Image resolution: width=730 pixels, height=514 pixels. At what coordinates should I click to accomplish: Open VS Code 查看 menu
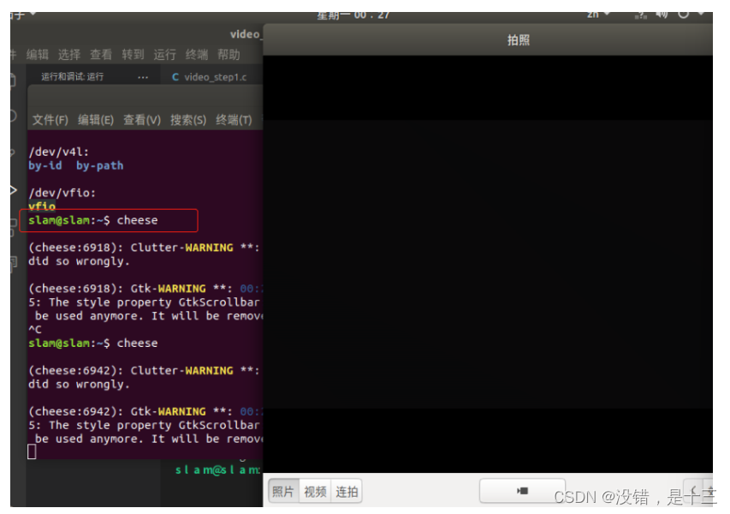coord(101,55)
